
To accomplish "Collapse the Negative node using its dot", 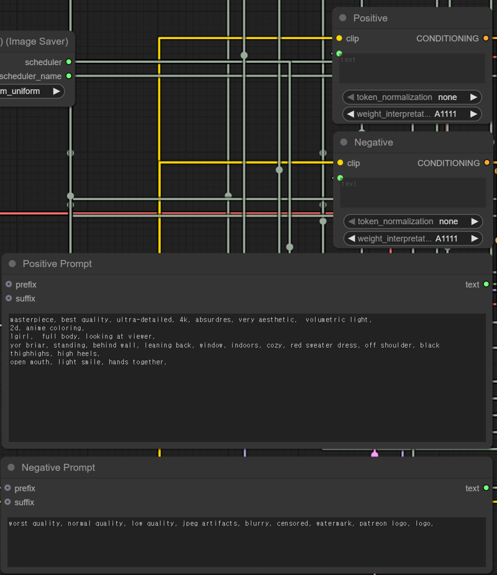I will (x=344, y=142).
